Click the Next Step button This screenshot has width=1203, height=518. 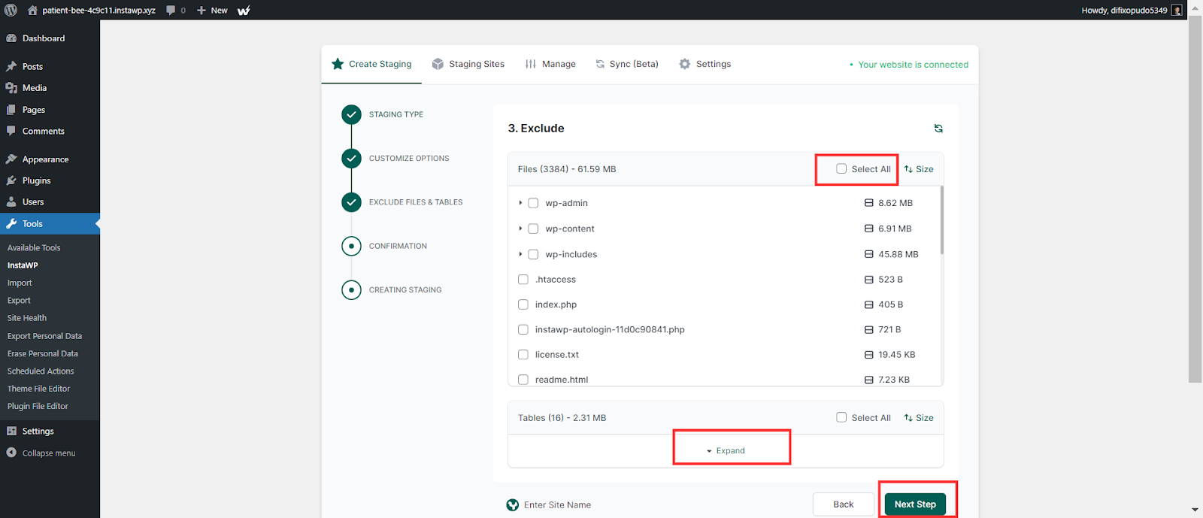coord(915,504)
